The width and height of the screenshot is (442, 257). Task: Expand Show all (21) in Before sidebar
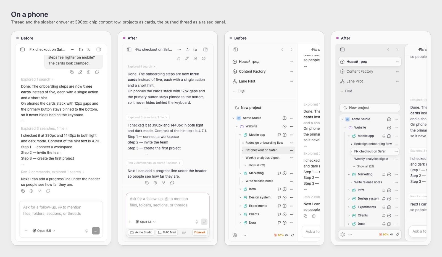pos(254,165)
